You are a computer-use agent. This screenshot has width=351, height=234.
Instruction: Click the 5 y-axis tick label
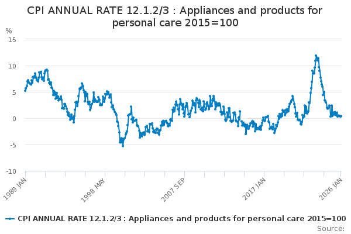(x=14, y=92)
